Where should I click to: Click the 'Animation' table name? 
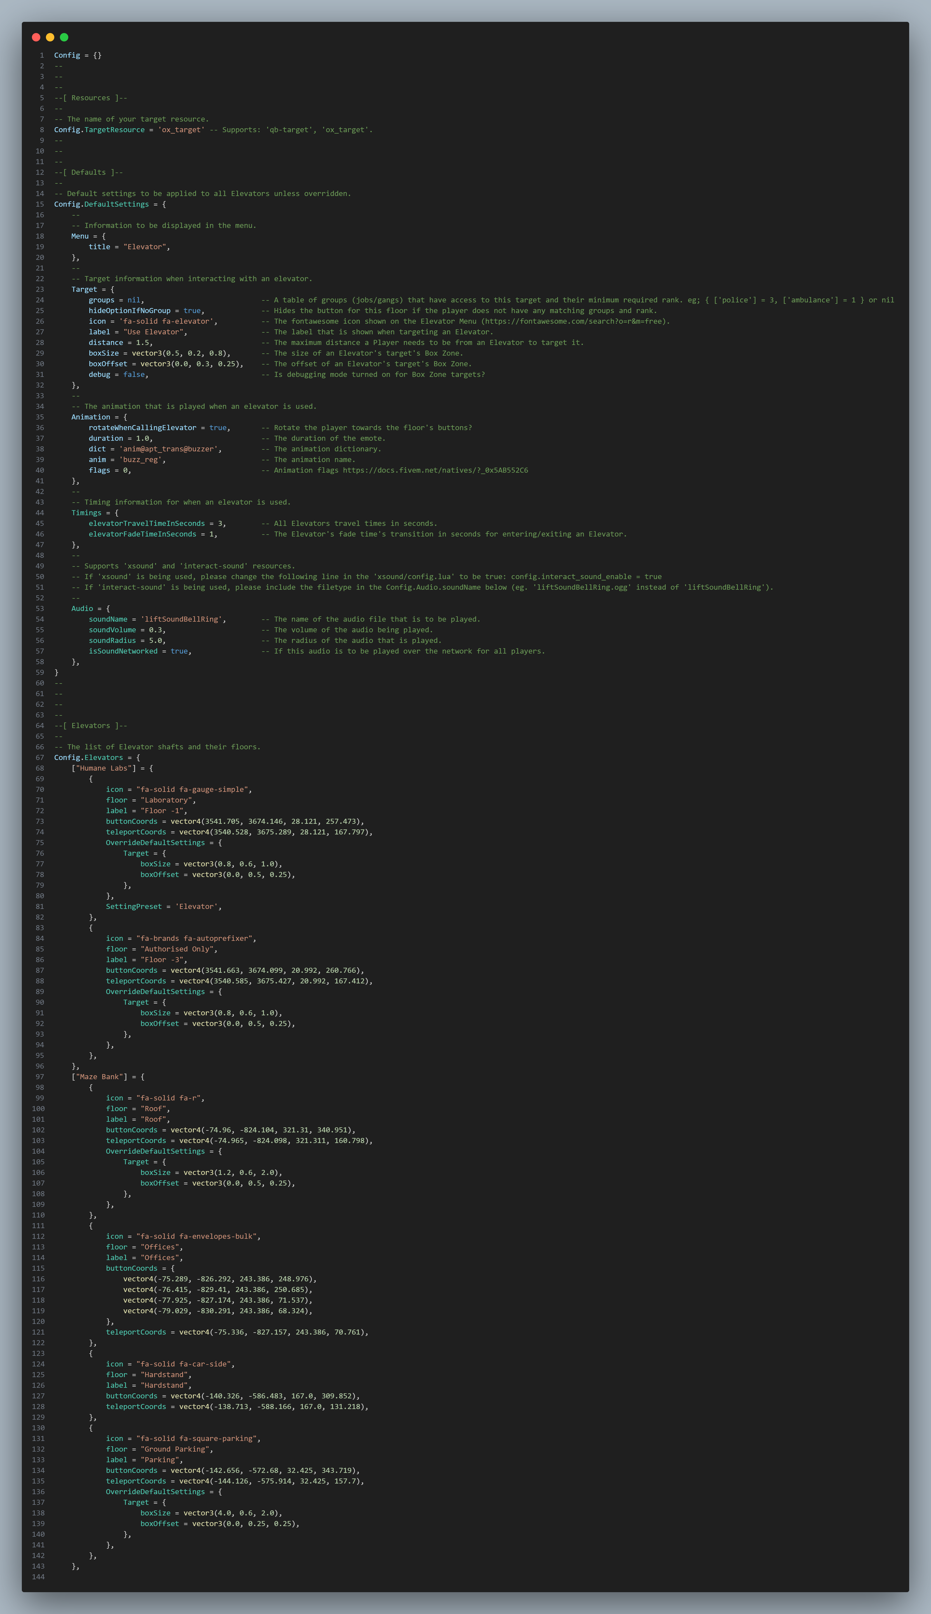tap(91, 417)
